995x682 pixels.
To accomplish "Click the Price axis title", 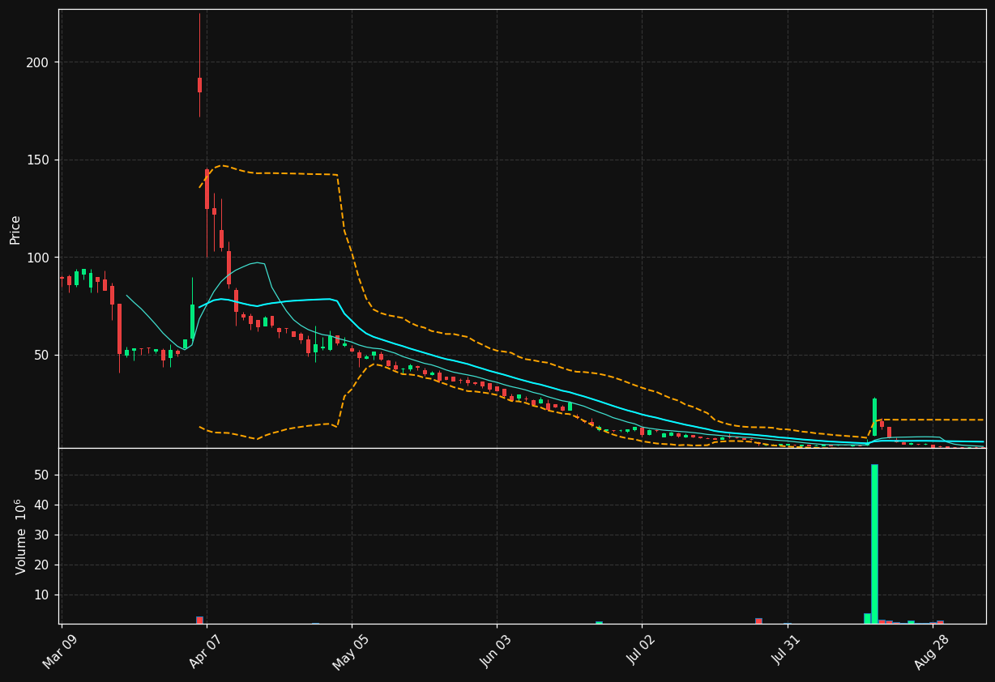I will click(x=15, y=229).
